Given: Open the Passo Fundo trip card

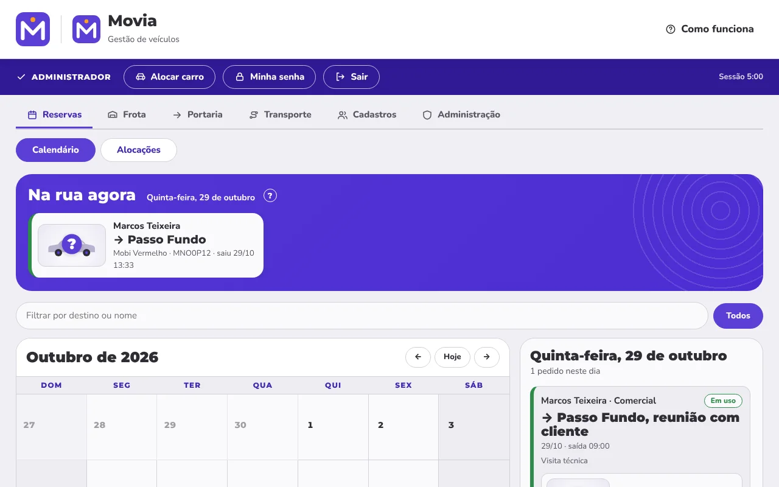Looking at the screenshot, I should 146,245.
